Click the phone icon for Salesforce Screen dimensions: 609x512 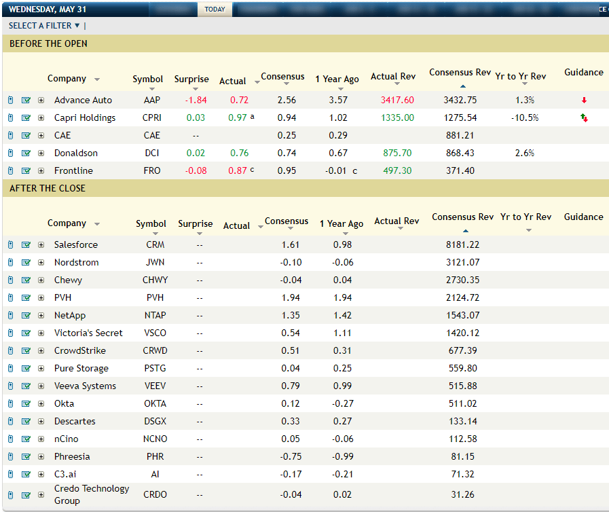(10, 244)
